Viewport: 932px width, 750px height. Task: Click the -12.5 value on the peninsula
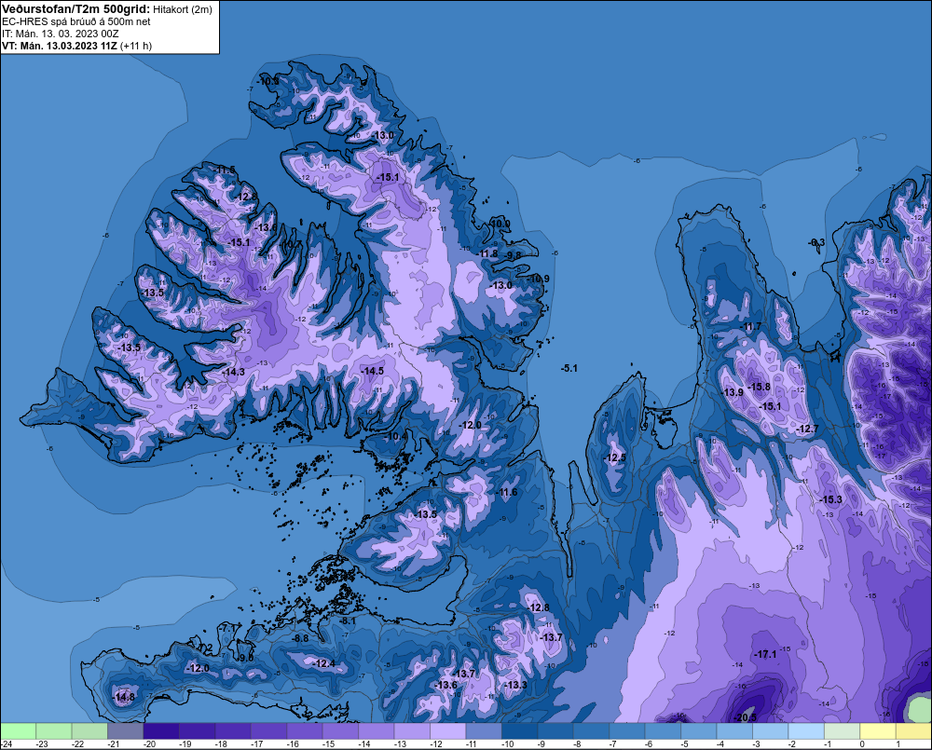[x=615, y=457]
